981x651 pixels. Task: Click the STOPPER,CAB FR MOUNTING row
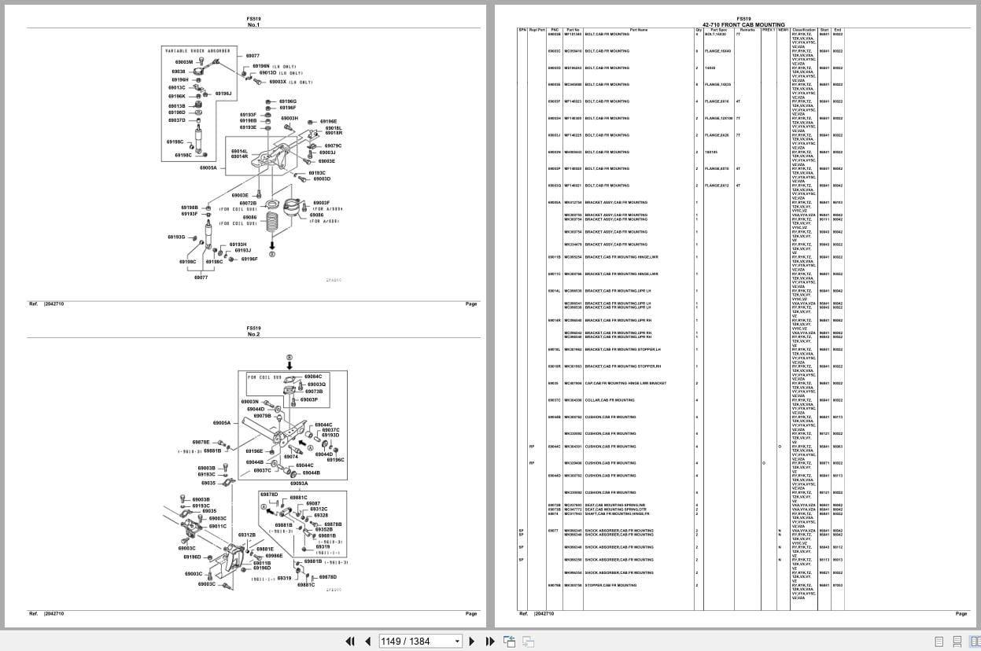680,585
